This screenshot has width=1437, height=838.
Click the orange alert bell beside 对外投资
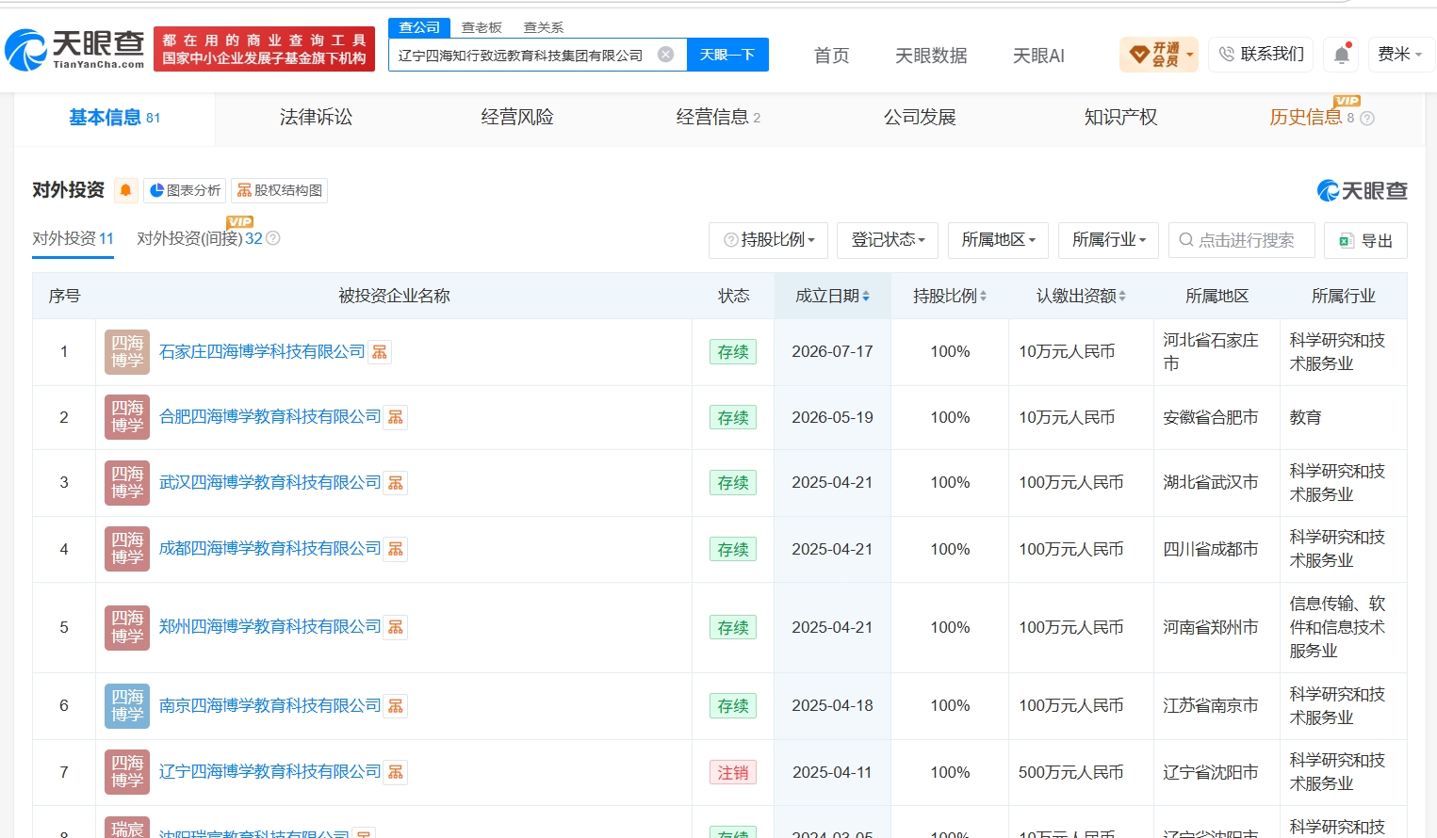(125, 190)
